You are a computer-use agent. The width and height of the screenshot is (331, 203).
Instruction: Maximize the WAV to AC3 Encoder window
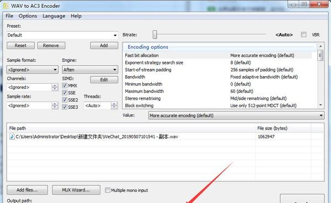pyautogui.click(x=304, y=4)
